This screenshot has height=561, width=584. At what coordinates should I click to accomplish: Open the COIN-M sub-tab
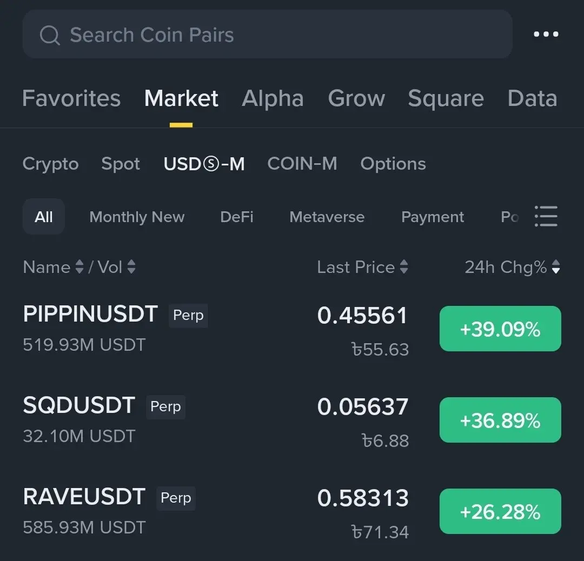[x=302, y=163]
